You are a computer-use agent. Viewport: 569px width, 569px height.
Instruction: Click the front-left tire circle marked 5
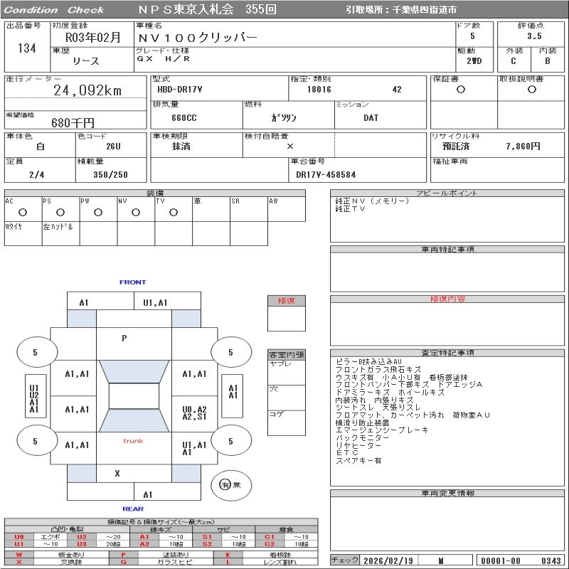click(x=35, y=352)
